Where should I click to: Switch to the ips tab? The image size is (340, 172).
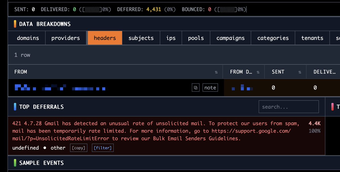(x=171, y=38)
